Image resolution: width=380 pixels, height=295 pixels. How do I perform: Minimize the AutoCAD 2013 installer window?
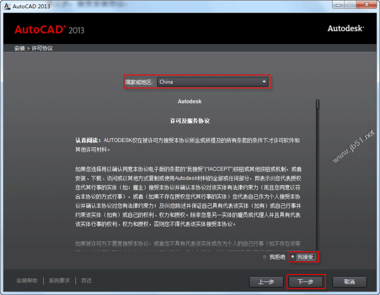(339, 6)
